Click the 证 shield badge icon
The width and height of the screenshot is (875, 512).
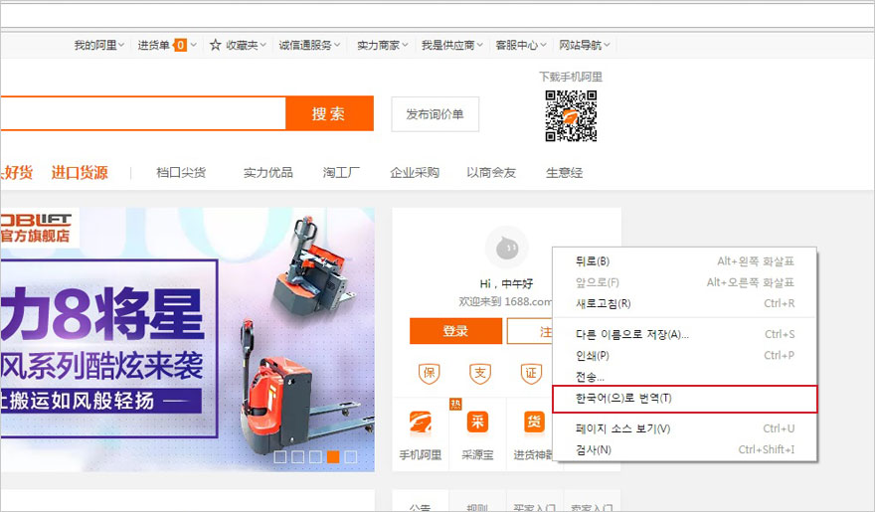(531, 373)
